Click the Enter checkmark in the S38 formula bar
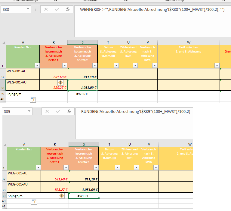This screenshot has width=231, height=211. pos(57,9)
